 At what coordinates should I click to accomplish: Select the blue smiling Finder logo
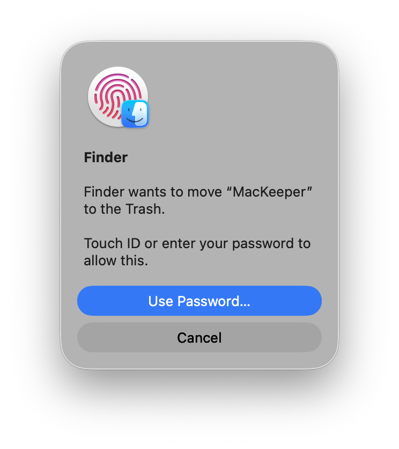tap(135, 114)
